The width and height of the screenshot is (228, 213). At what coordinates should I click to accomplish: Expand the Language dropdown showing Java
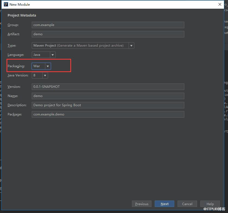[43, 55]
